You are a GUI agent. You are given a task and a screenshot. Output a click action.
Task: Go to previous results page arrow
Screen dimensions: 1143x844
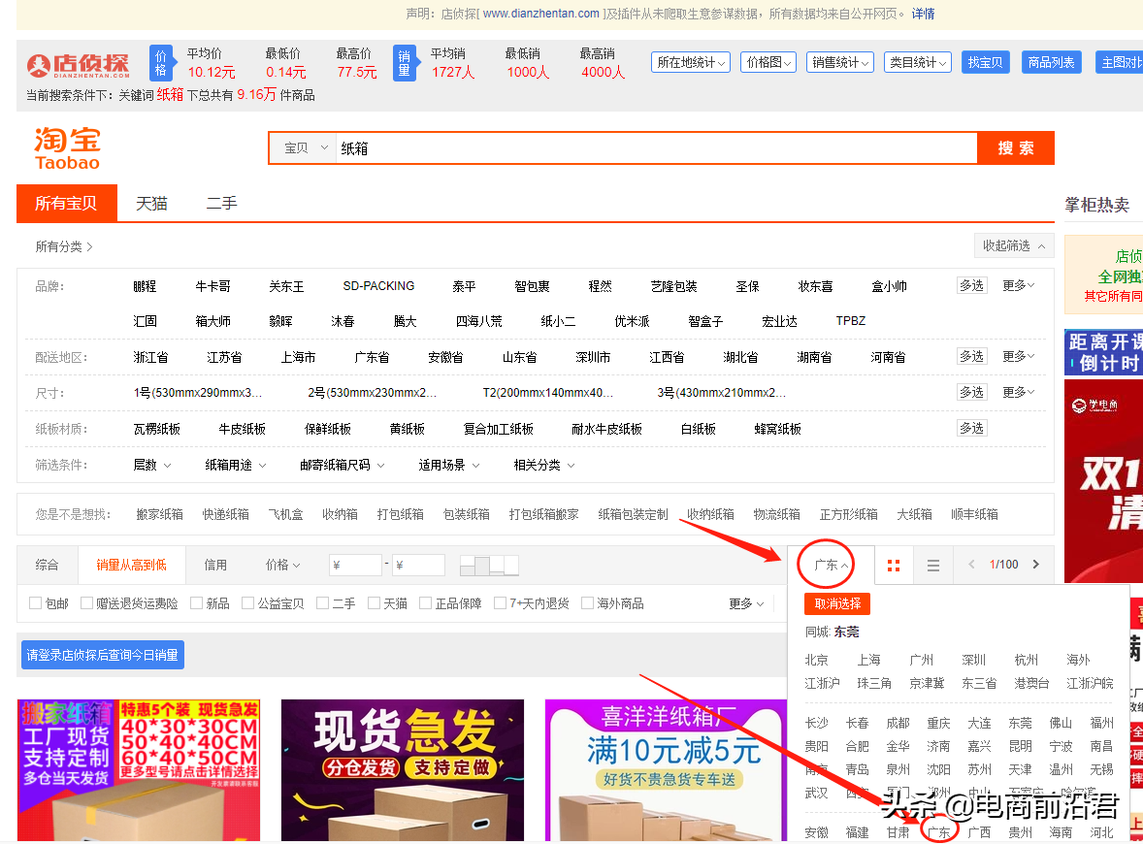click(x=971, y=565)
